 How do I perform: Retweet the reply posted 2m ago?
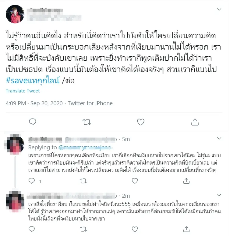click(83, 229)
